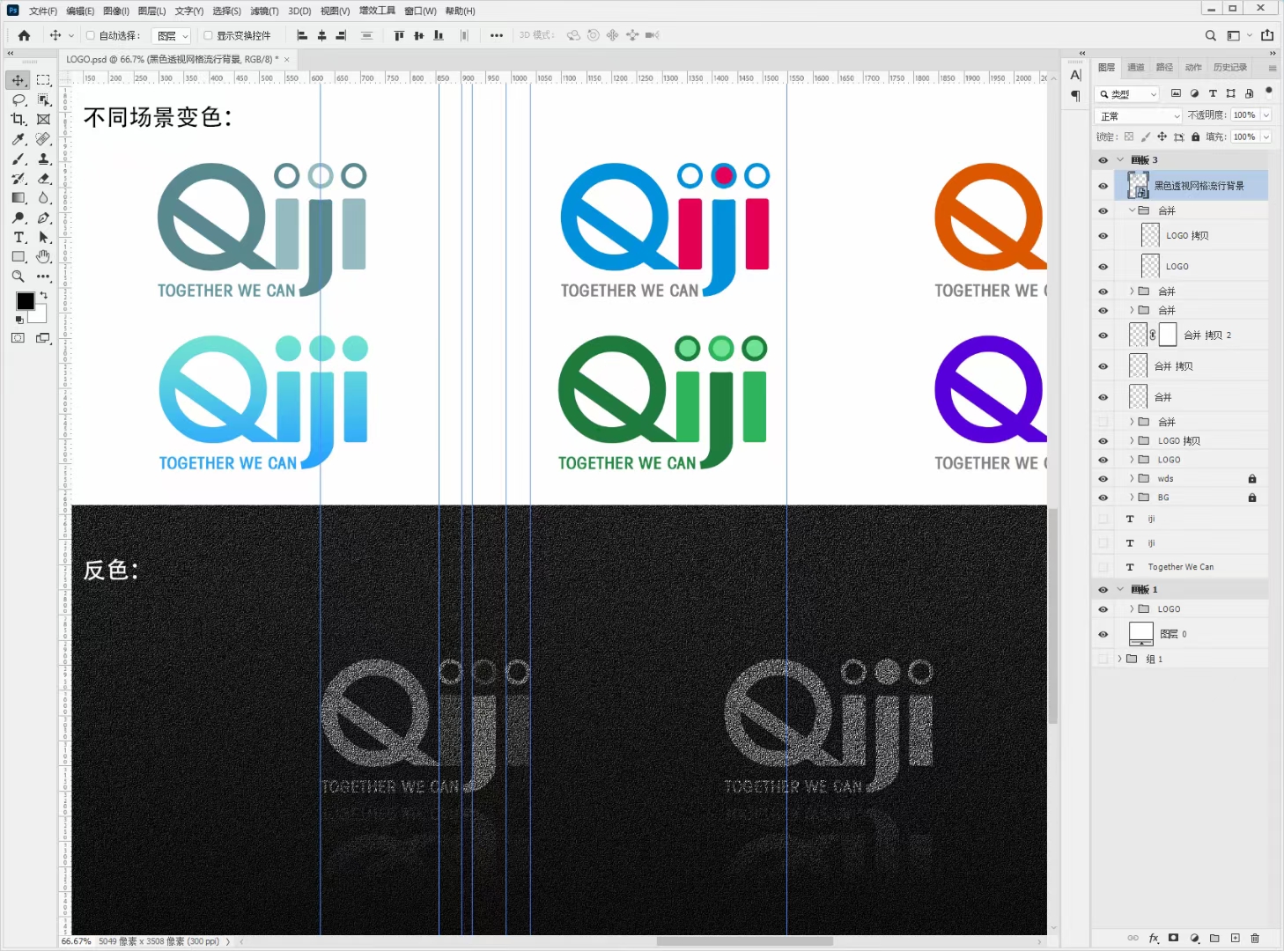Hide the 图层 0 layer

1103,634
